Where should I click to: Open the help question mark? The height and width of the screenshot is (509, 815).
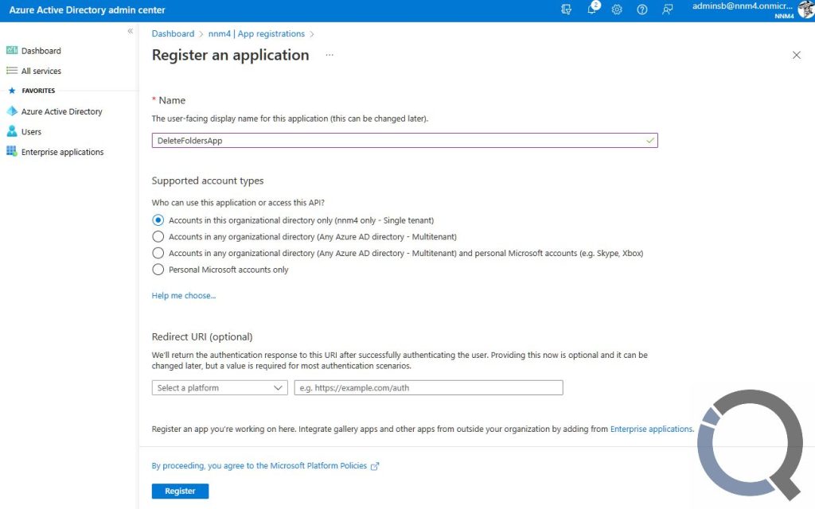tap(642, 10)
